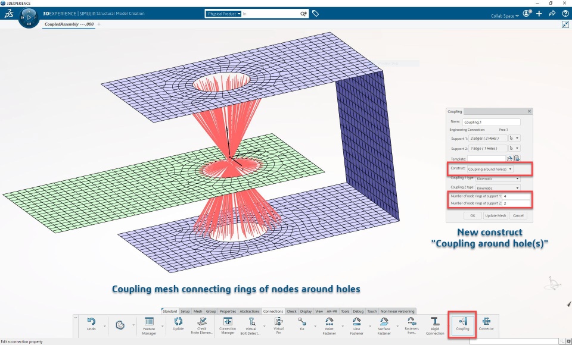Screen dimensions: 572x345
Task: Open the Coupling 2 type dropdown
Action: (498, 188)
